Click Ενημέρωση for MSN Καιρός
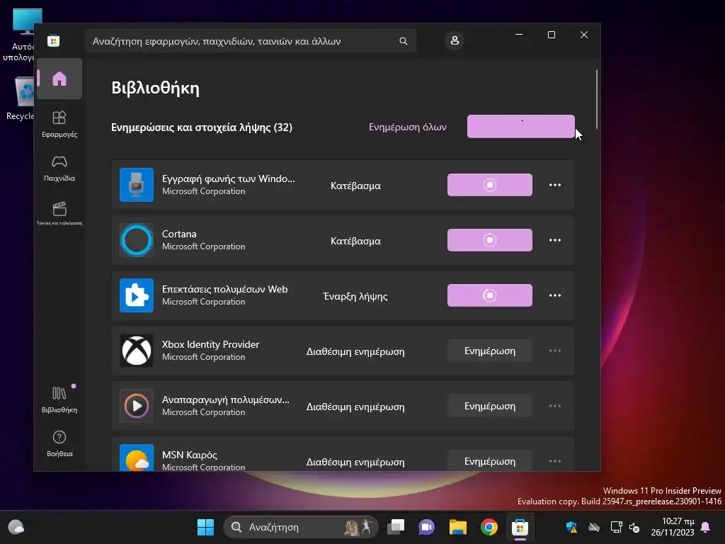This screenshot has height=544, width=725. [x=490, y=460]
